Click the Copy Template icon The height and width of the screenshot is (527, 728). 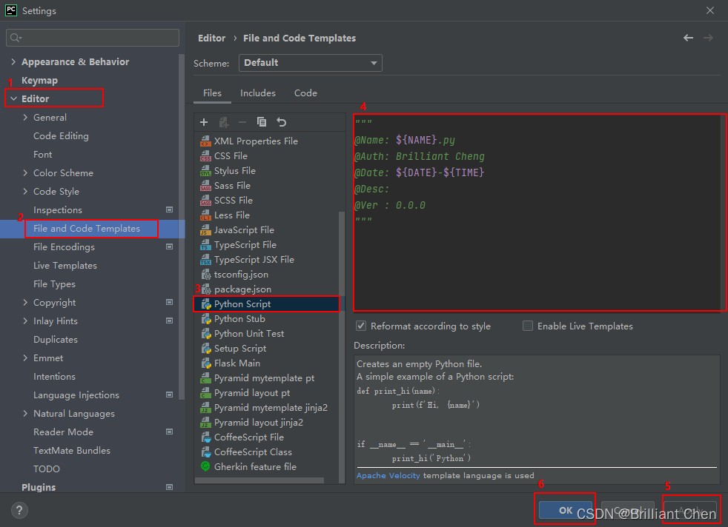(x=262, y=122)
